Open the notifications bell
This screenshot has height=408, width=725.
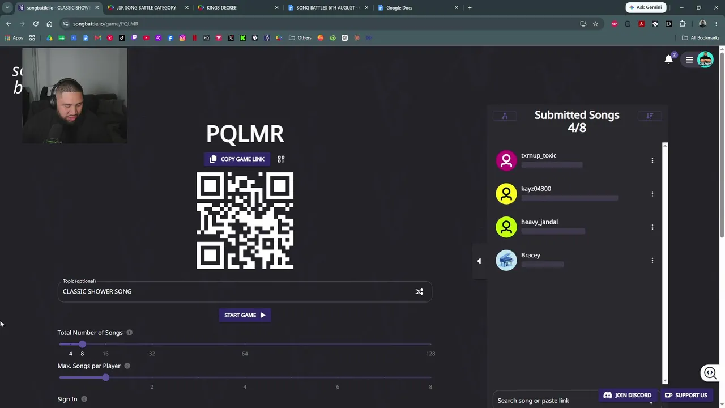click(x=668, y=59)
